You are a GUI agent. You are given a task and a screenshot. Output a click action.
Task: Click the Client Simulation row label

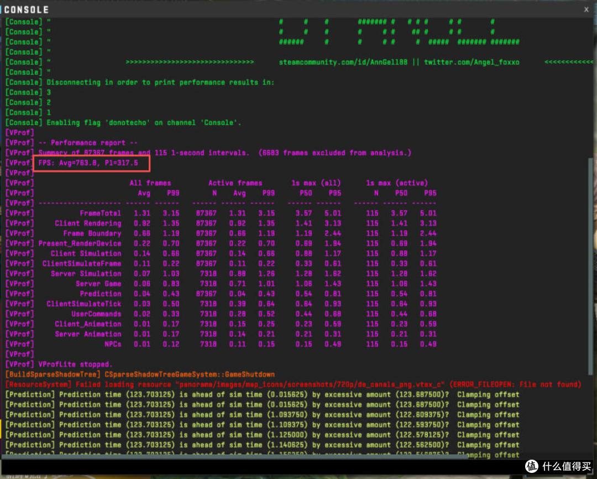pyautogui.click(x=86, y=254)
